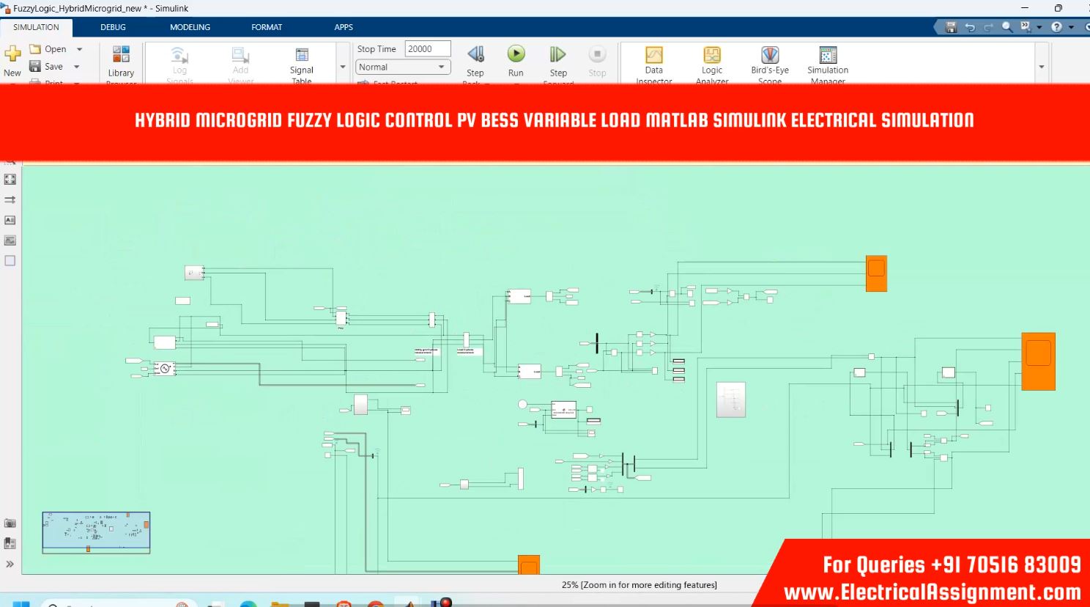This screenshot has height=607, width=1090.
Task: Click the Step Forward icon
Action: click(557, 54)
